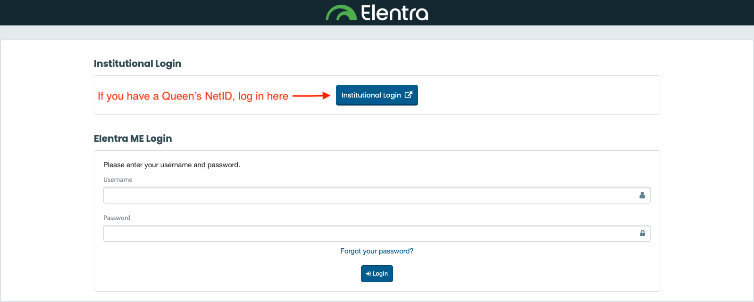Click the Username field label
This screenshot has height=302, width=754.
point(118,180)
